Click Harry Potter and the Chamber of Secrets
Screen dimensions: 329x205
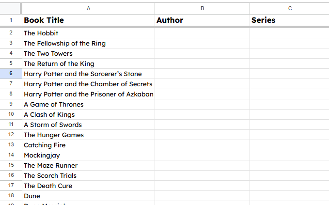tap(88, 84)
